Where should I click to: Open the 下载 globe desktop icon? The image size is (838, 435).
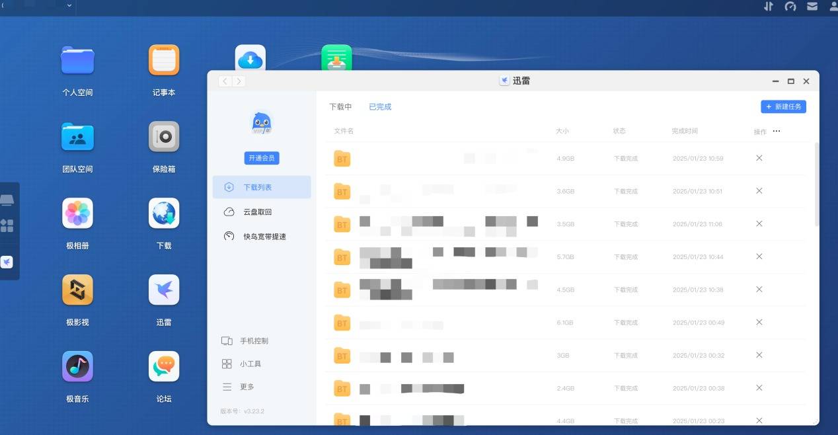[x=164, y=214]
